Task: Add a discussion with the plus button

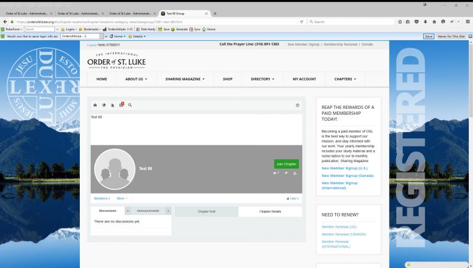Action: coord(128,211)
